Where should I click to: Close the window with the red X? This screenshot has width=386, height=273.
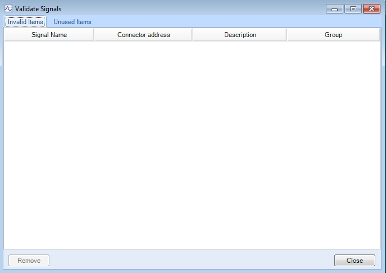(x=371, y=9)
